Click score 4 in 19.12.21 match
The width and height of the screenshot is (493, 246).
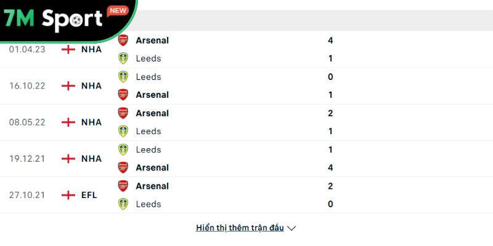331,167
